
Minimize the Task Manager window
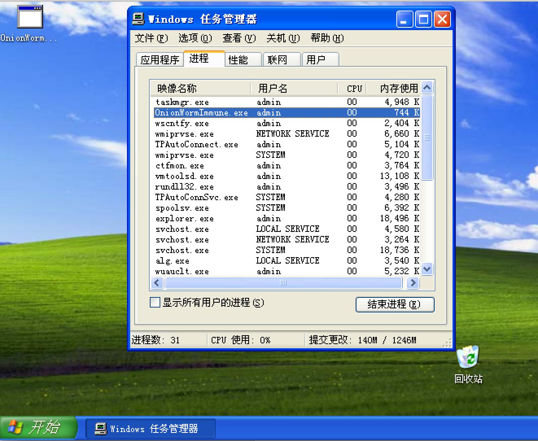(405, 19)
